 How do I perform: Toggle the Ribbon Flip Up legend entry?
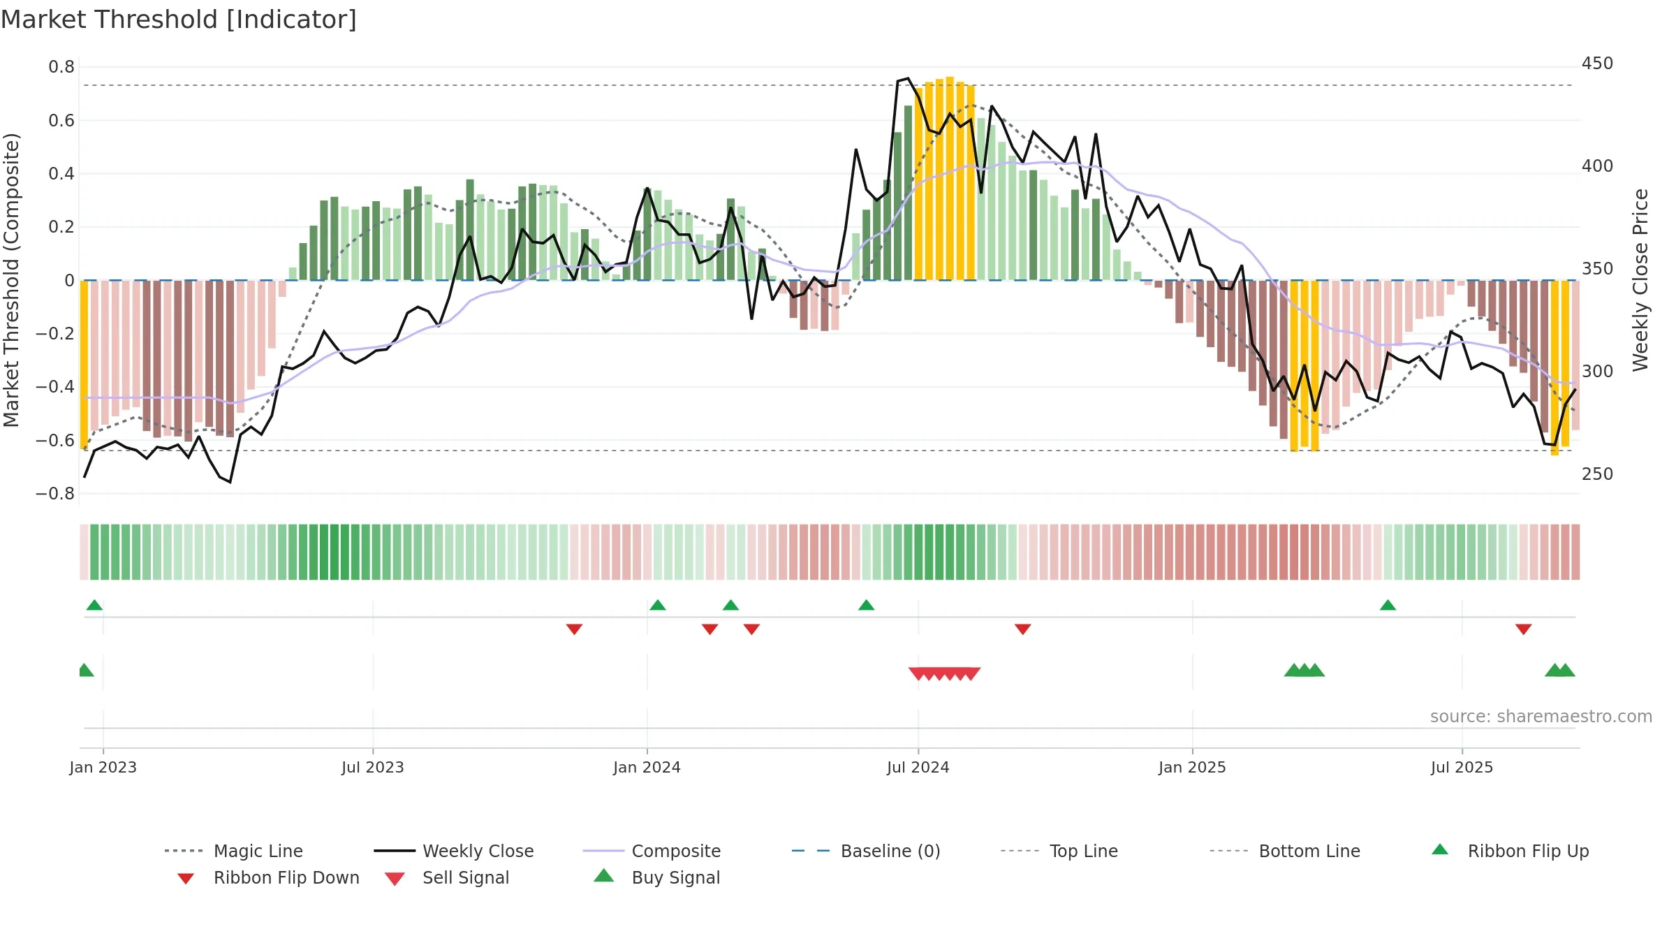(x=1510, y=851)
